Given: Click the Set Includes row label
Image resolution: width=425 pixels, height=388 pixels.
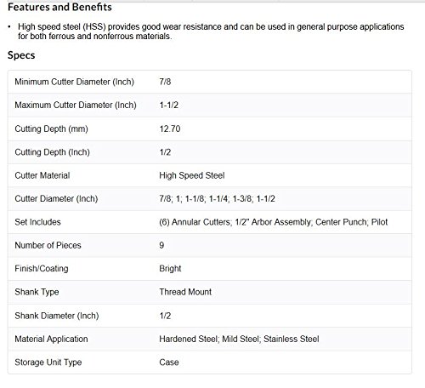Looking at the screenshot, I should point(37,222).
